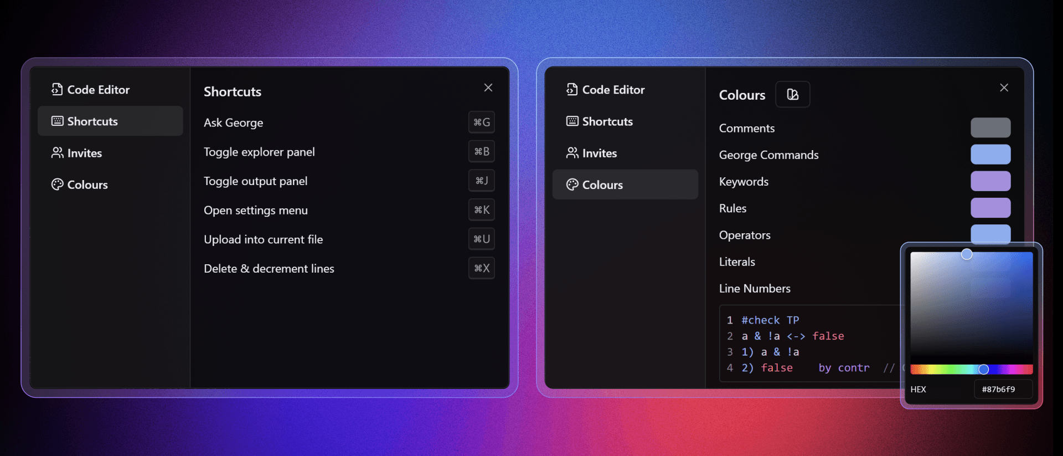Click the Keywords label

(744, 182)
